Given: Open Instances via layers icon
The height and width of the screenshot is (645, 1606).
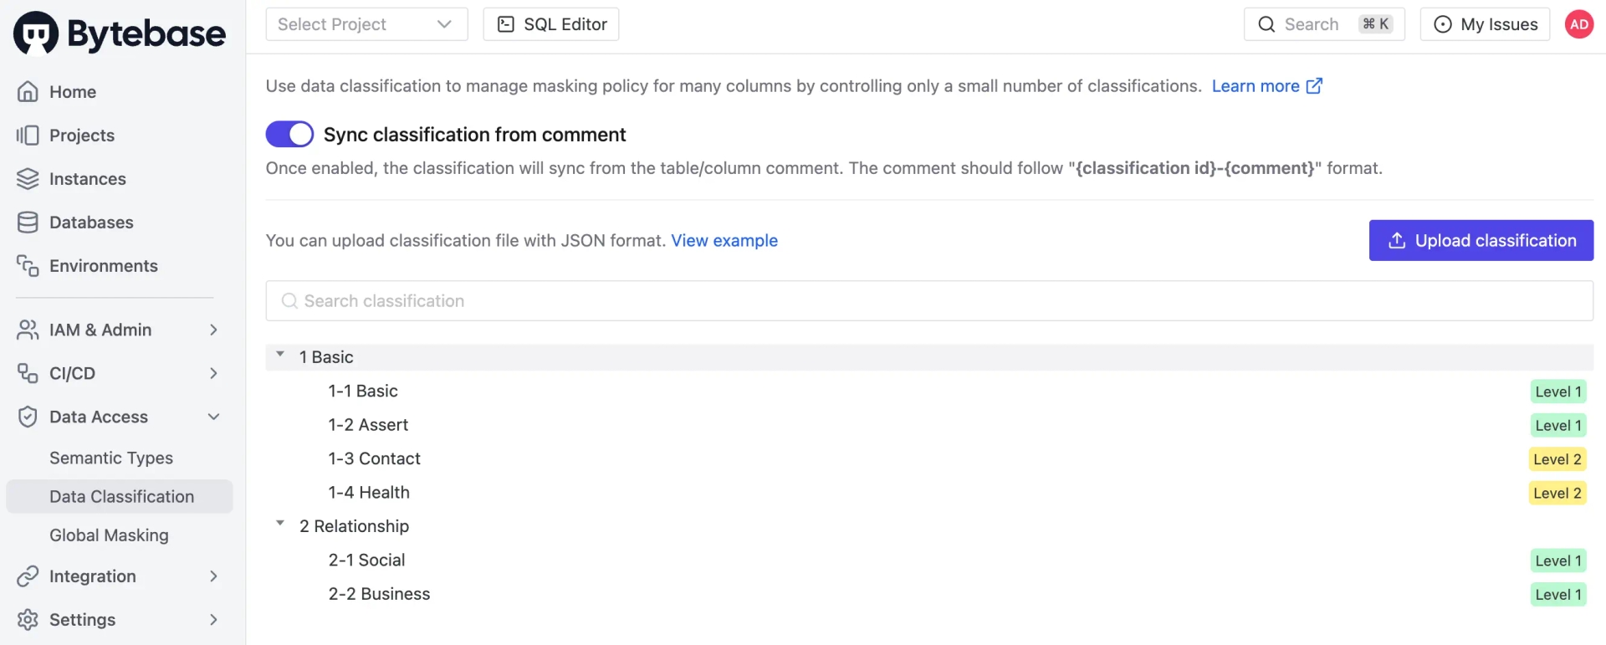Looking at the screenshot, I should pos(28,178).
